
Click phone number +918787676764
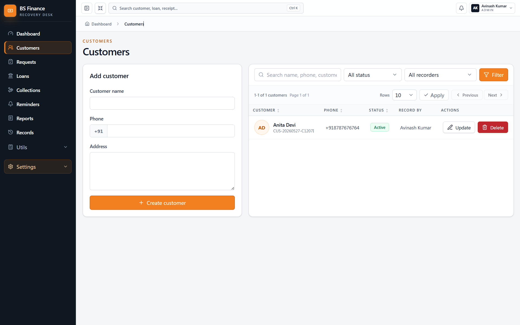[342, 128]
